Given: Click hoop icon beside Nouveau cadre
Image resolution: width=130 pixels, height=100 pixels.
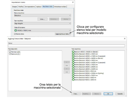Looking at the screenshot, I should [10, 52].
